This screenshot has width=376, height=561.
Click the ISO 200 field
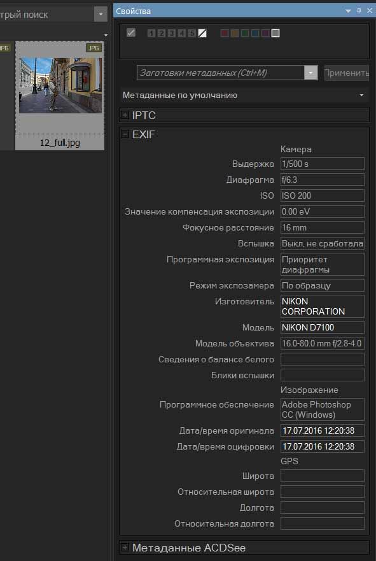pyautogui.click(x=323, y=195)
